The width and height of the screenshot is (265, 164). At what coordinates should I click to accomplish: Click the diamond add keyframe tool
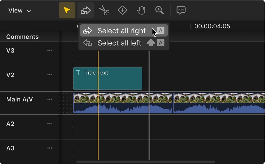pyautogui.click(x=123, y=10)
